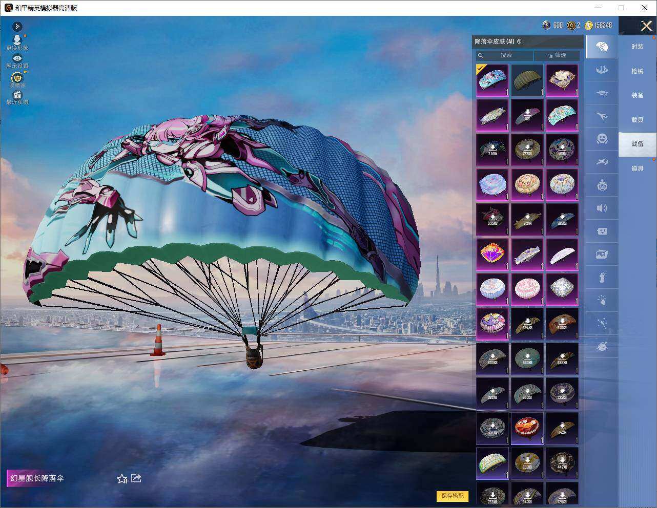Switch to 时装 tab
Screen dimensions: 657x508
point(638,47)
